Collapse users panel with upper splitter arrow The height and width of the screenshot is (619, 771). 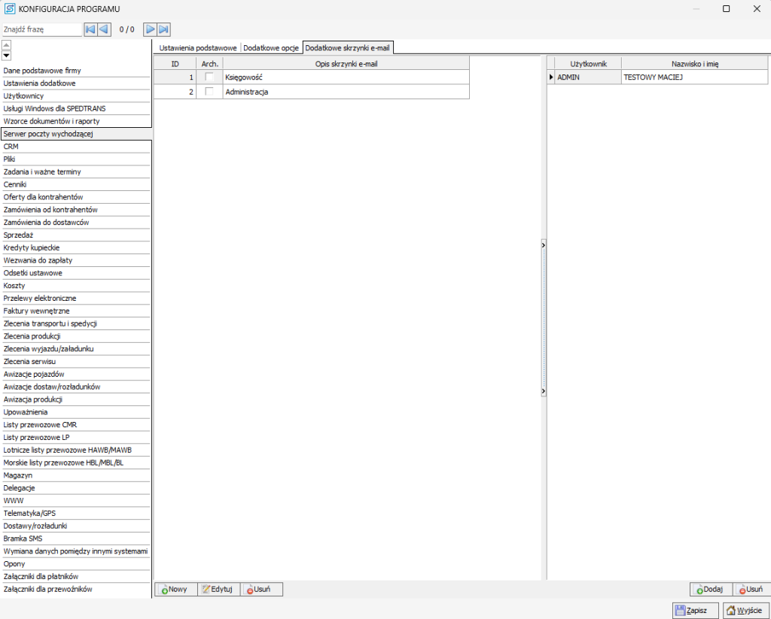click(543, 245)
